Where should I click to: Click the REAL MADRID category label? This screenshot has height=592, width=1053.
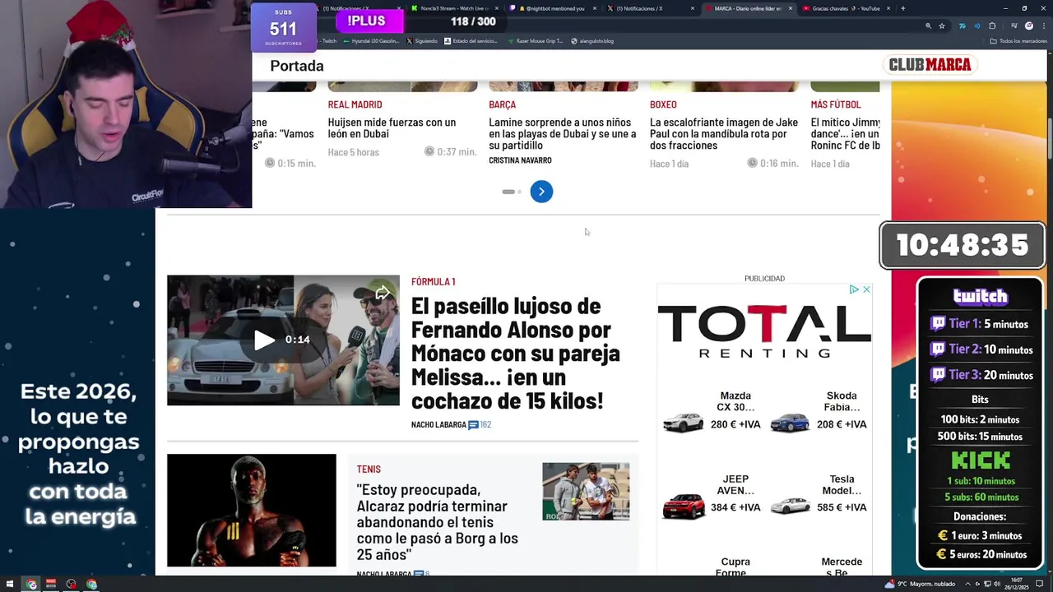[355, 104]
